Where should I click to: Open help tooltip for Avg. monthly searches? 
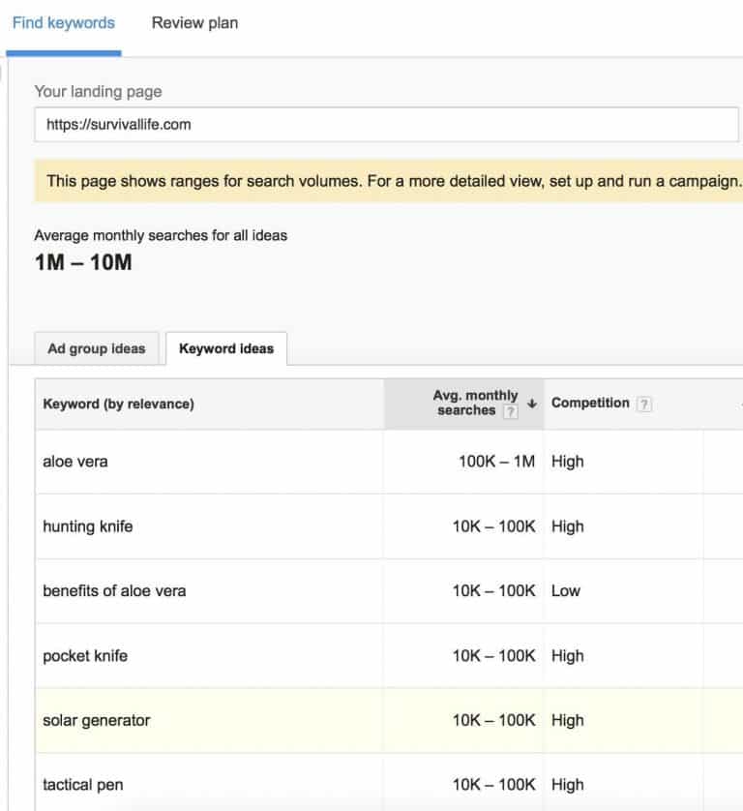point(512,409)
